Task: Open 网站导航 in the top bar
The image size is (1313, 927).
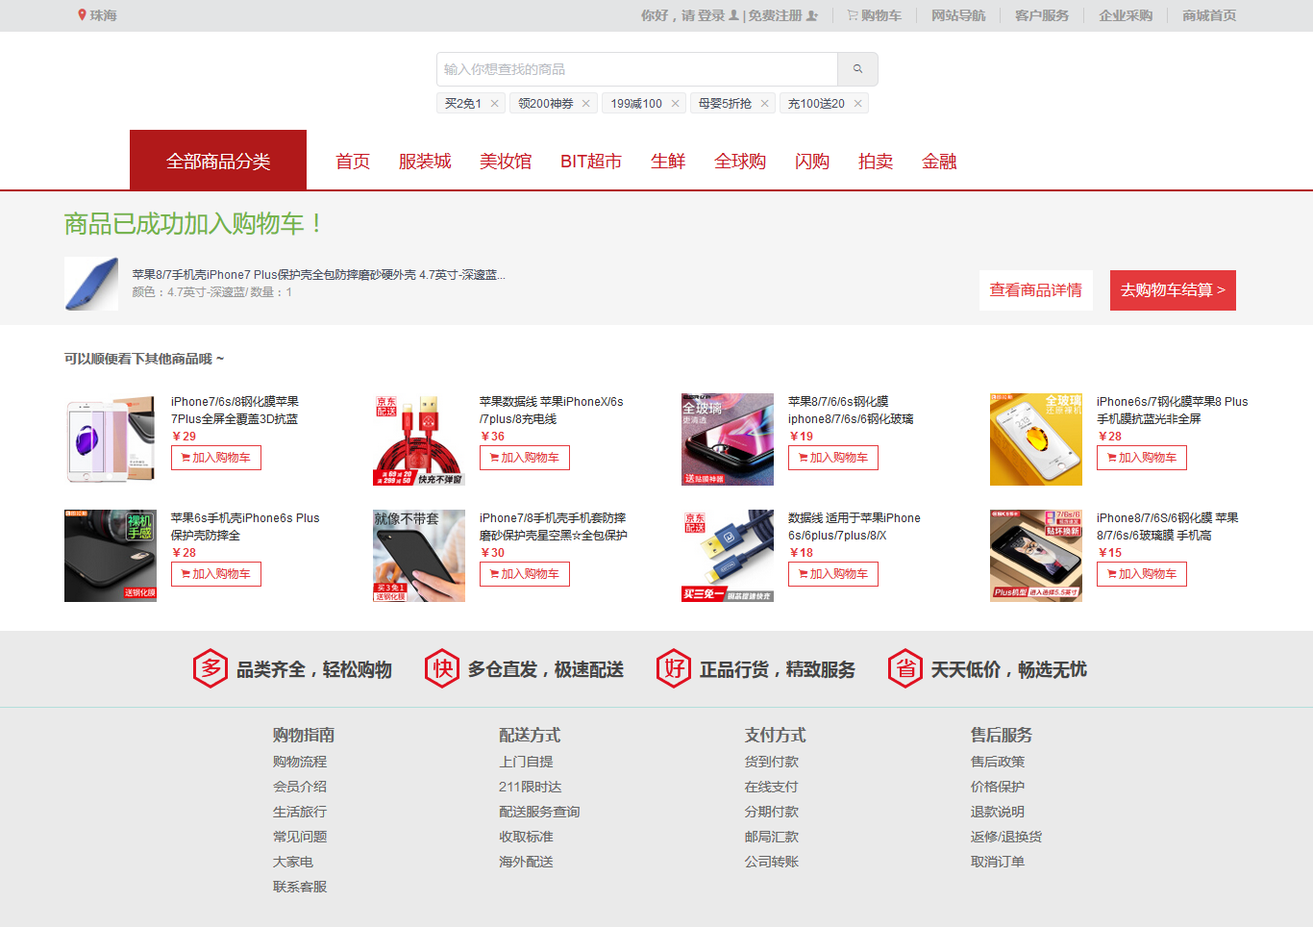Action: tap(958, 15)
